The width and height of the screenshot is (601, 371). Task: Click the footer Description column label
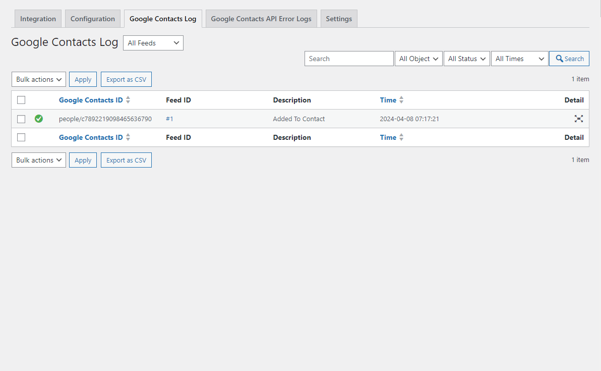tap(292, 137)
